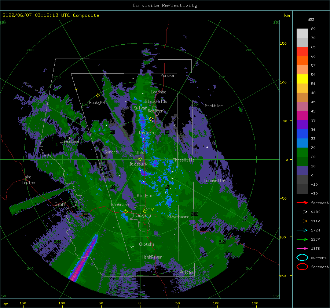Screen dimensions: 330x308
Task: Select the red 60-65 dBZ swatch
Action: click(x=302, y=52)
